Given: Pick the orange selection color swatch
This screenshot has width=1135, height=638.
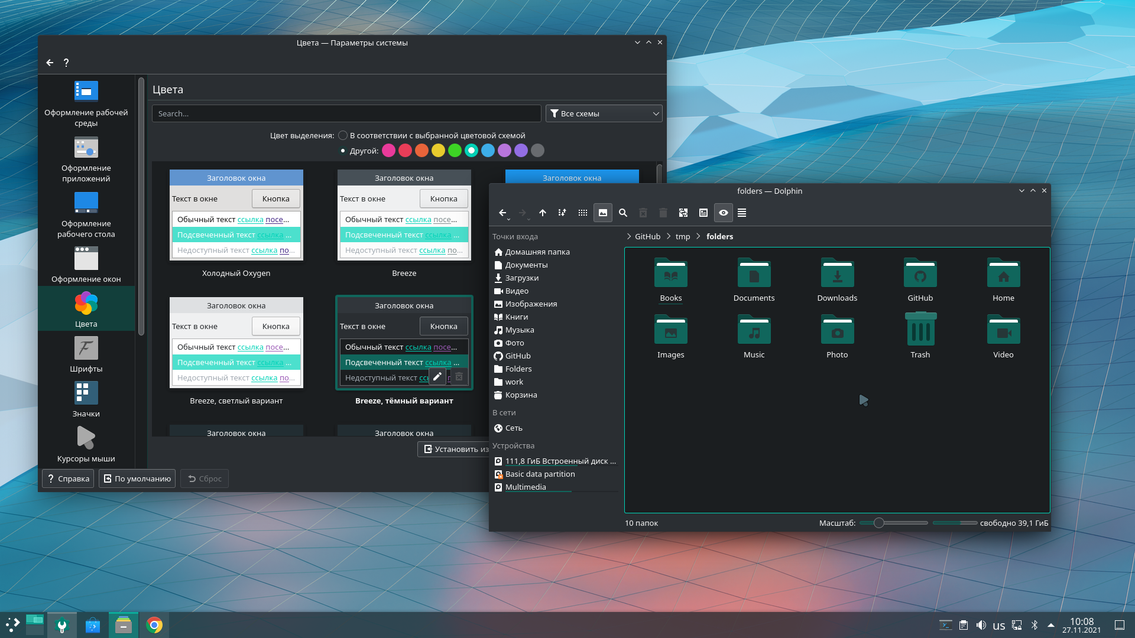Looking at the screenshot, I should coord(421,151).
